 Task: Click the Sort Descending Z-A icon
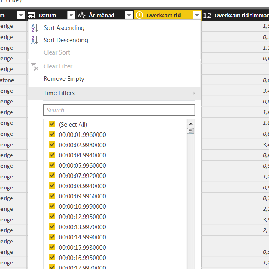[35, 40]
